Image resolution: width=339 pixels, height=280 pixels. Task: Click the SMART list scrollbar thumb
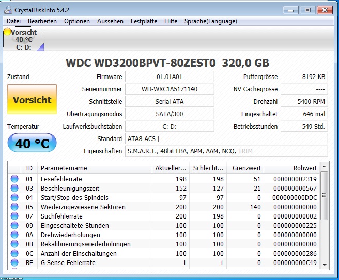click(x=325, y=195)
